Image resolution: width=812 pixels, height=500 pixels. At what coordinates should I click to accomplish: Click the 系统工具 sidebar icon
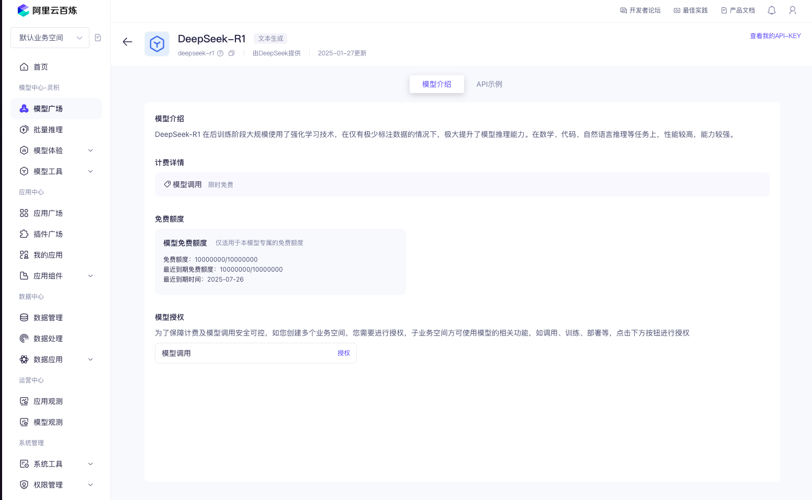pyautogui.click(x=24, y=464)
